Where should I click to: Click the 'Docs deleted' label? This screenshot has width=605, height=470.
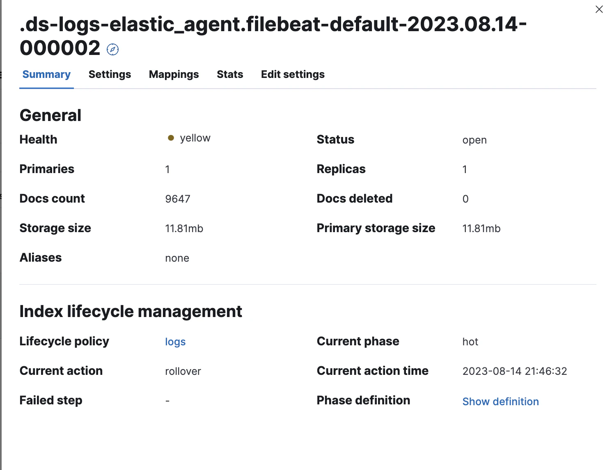(x=355, y=198)
